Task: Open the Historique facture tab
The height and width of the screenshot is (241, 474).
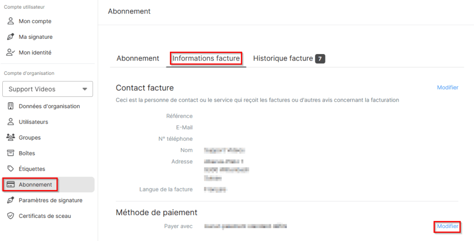Action: click(283, 58)
